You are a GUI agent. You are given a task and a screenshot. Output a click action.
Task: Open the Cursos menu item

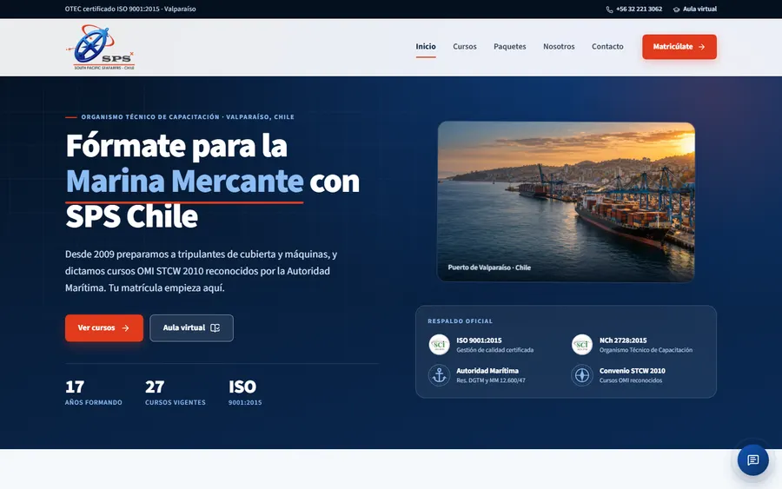[x=465, y=47]
